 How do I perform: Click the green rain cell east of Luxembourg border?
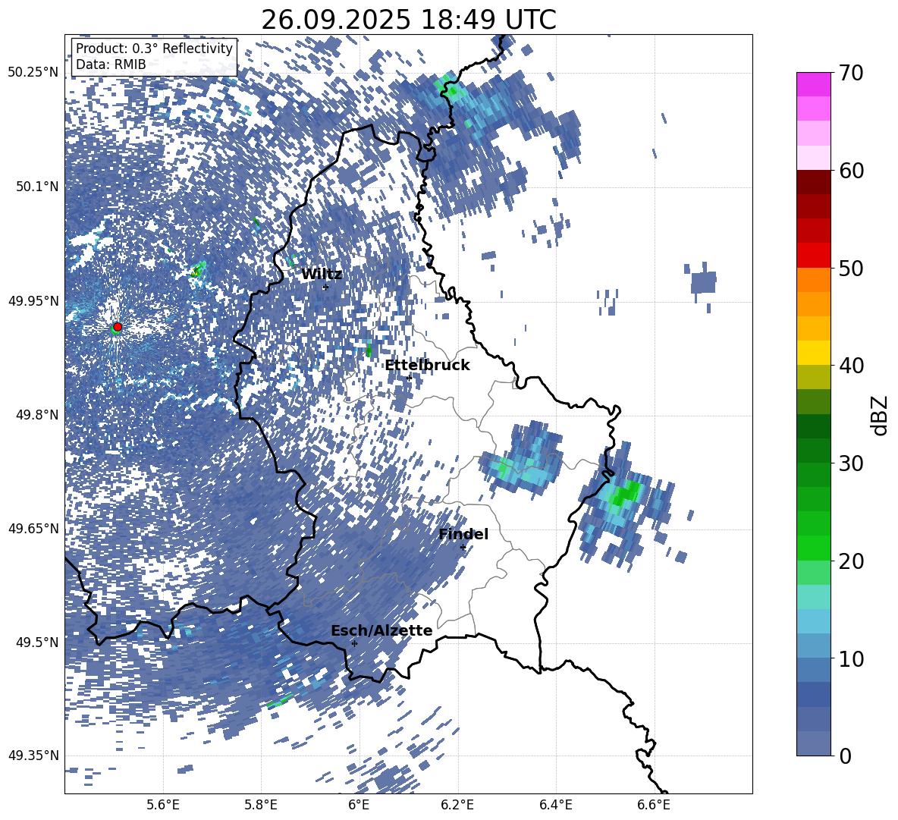pyautogui.click(x=623, y=494)
